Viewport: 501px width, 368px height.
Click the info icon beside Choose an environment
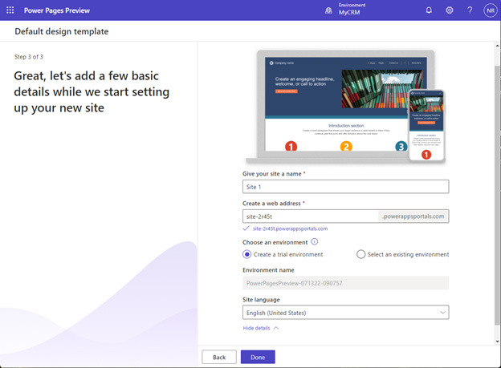[315, 241]
